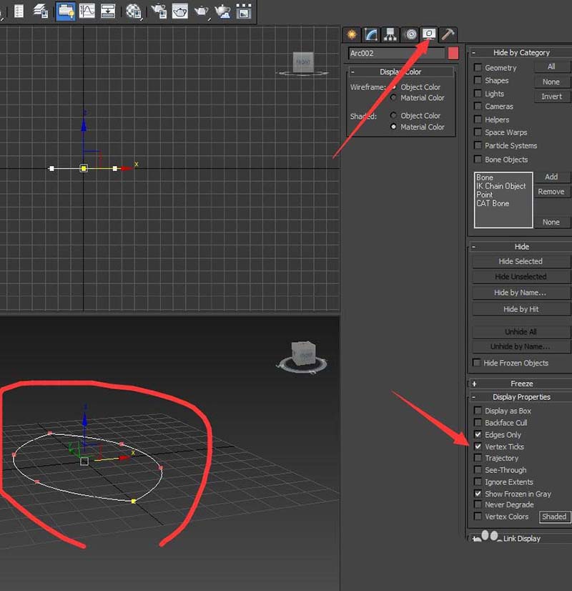Collapse the Display Properties rollout
572x591 pixels.
point(521,396)
